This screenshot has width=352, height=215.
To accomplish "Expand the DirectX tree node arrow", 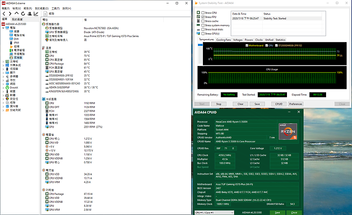I will 3,88.
